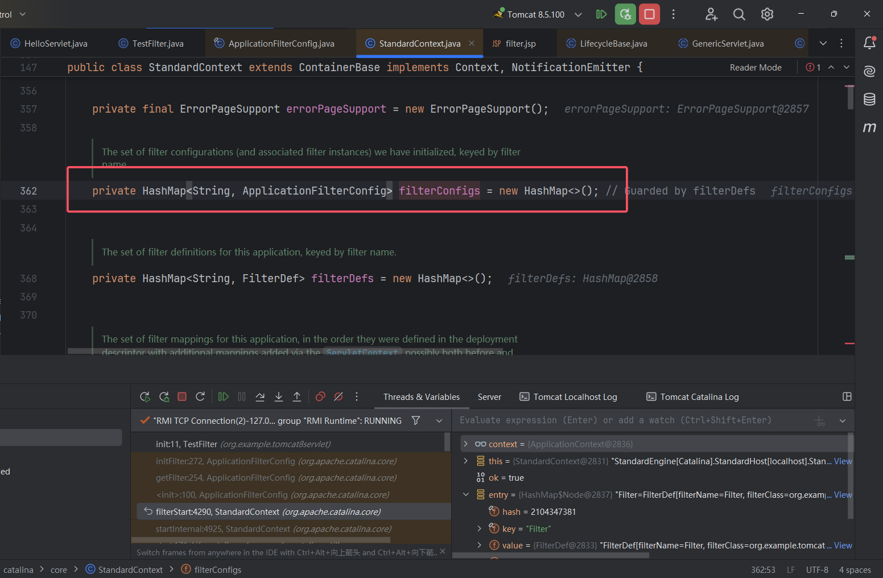Open top toolbar more actions menu
The image size is (883, 578).
click(x=674, y=14)
